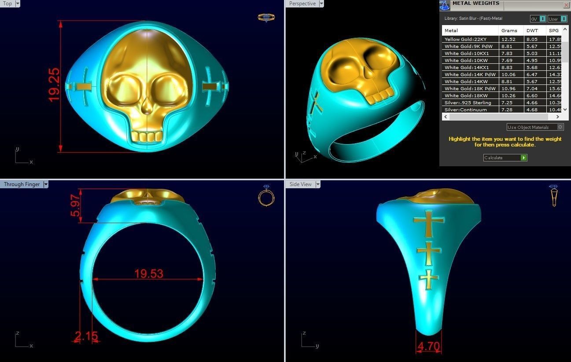Select the Yellow Gold:22KY row

pos(502,39)
